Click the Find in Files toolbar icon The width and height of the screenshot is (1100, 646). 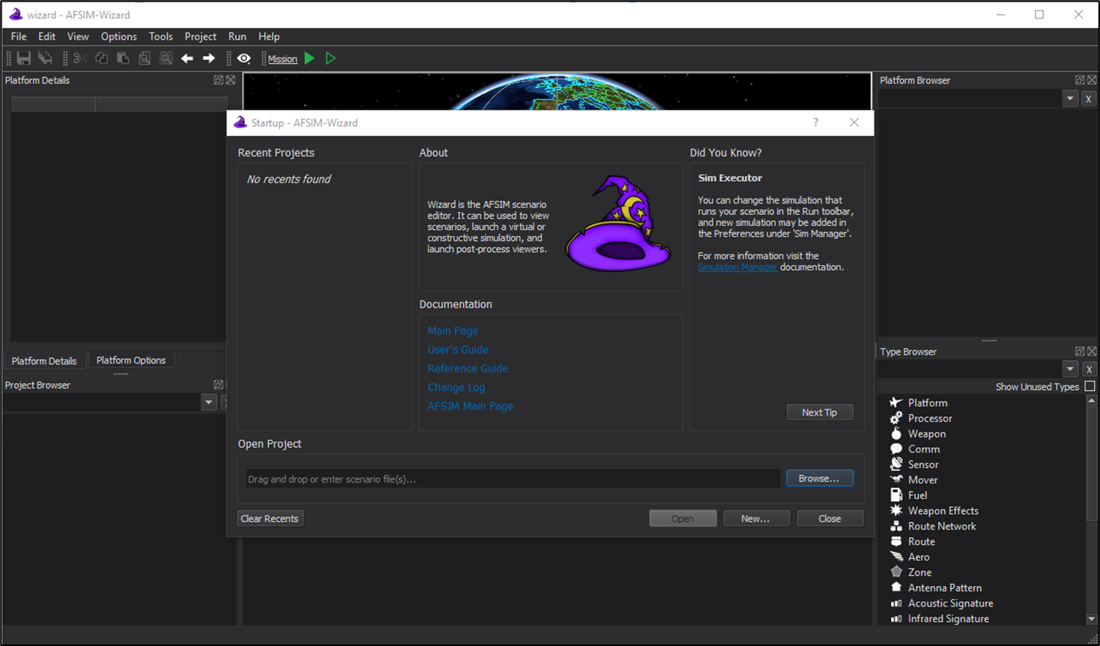pos(166,59)
